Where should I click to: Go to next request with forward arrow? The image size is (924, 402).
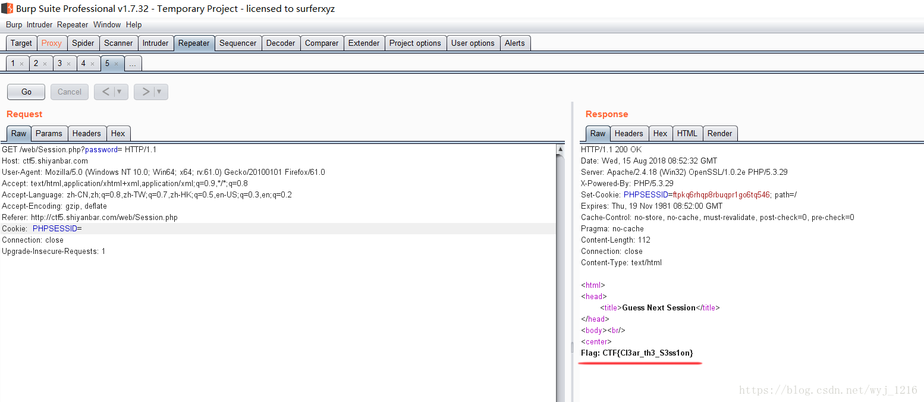[x=144, y=92]
